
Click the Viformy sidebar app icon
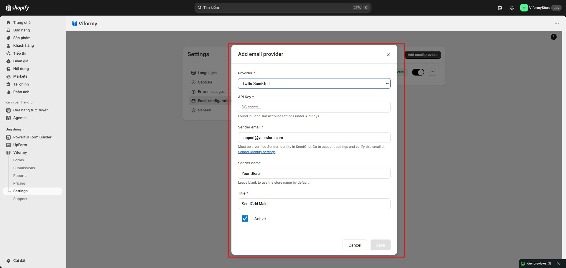9,153
